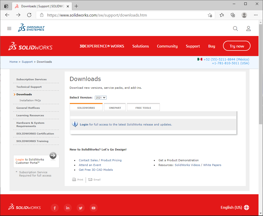
Task: Open the Support menu
Action: click(x=193, y=46)
